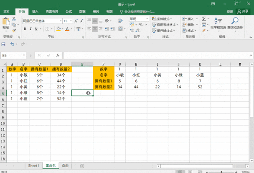
Task: Click the Cut scissors icon
Action: (x=14, y=19)
